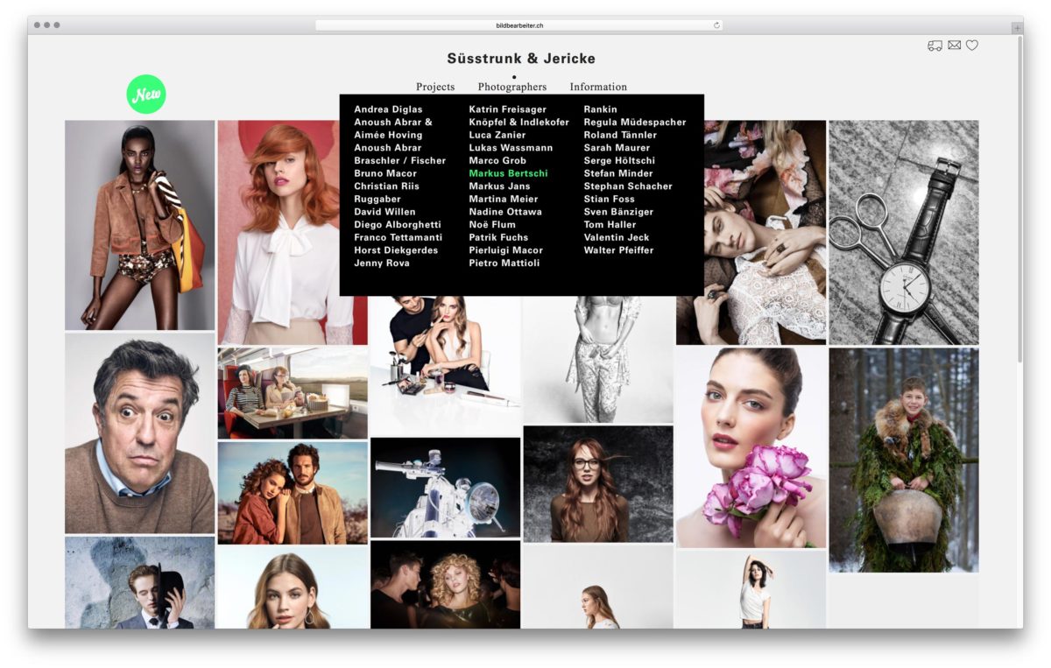
Task: Choose Walter Pfeiffer in the photographers list
Action: coord(618,250)
